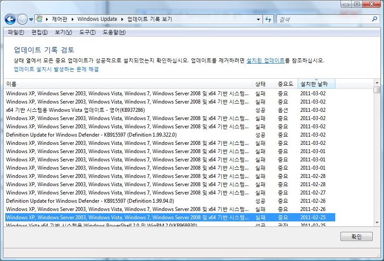Click the vertical scrollbar thumb
Screen dimensions: 384x261
click(x=377, y=90)
